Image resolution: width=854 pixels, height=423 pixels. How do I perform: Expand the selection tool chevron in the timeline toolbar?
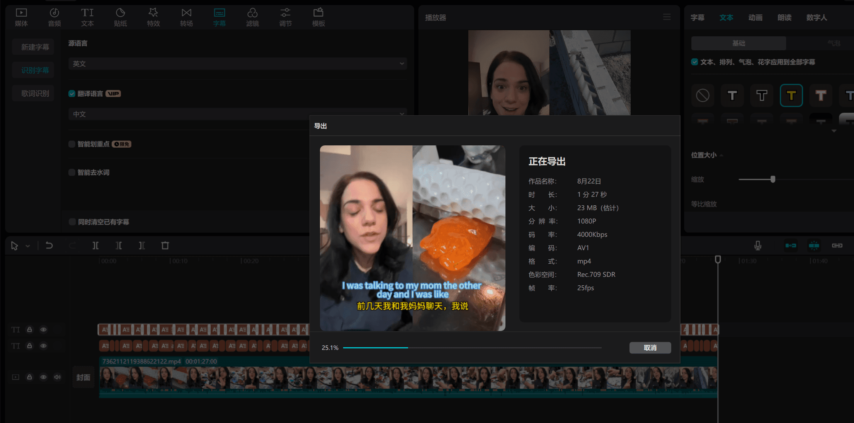point(27,246)
